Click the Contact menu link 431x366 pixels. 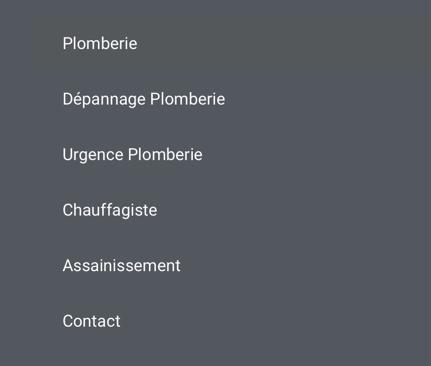pyautogui.click(x=92, y=321)
